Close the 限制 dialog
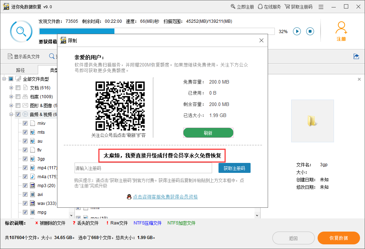The width and height of the screenshot is (365, 249). (x=261, y=41)
